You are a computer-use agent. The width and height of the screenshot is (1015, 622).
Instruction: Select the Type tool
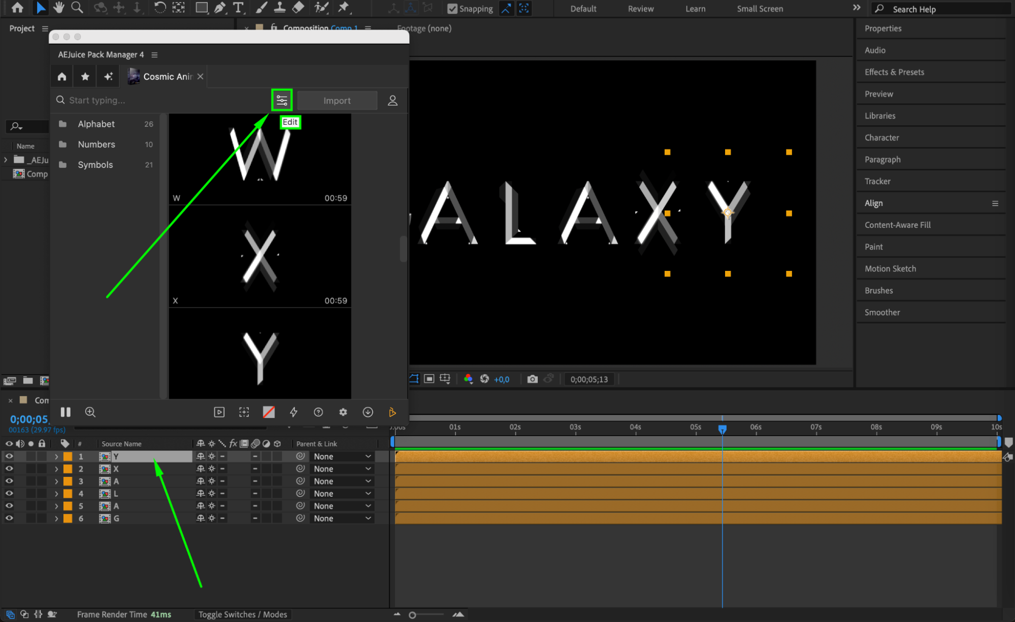pyautogui.click(x=238, y=8)
